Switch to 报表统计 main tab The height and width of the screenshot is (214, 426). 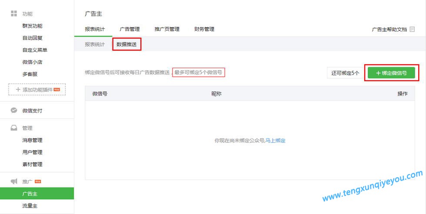point(95,29)
